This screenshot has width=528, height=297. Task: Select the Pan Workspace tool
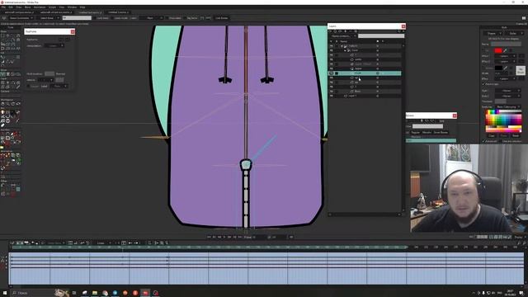click(2, 104)
